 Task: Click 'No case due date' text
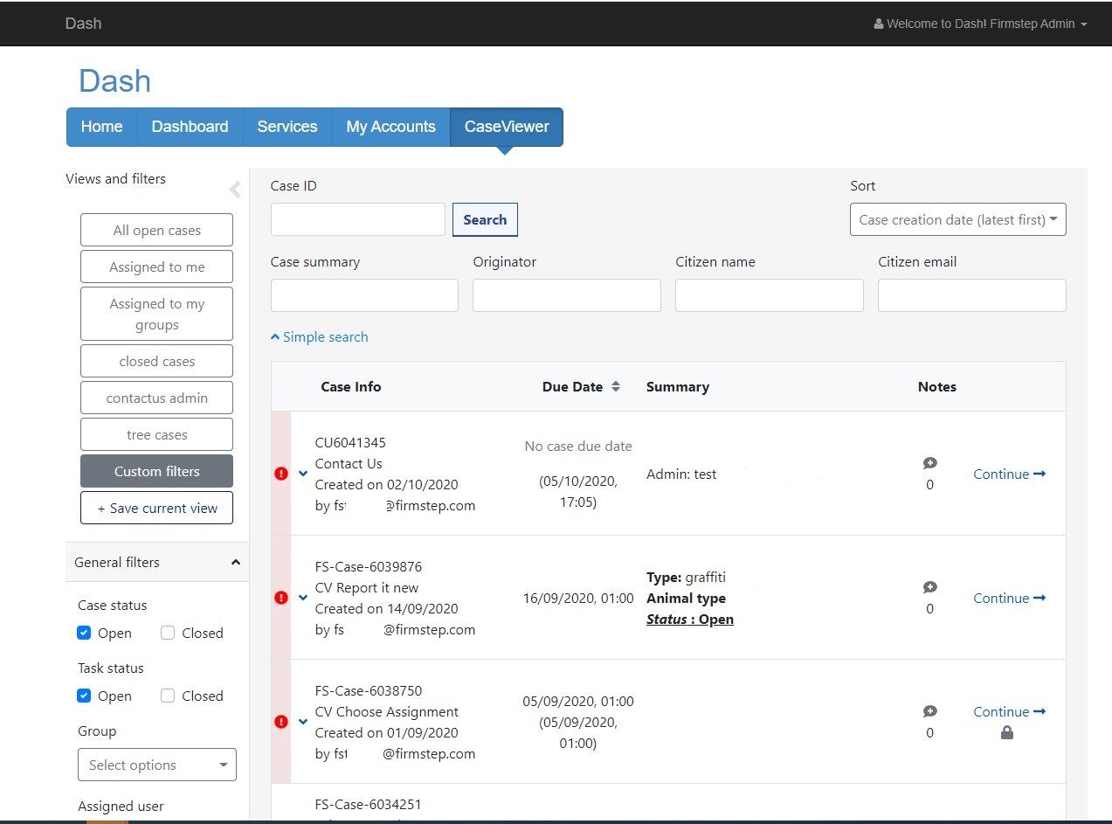click(578, 447)
